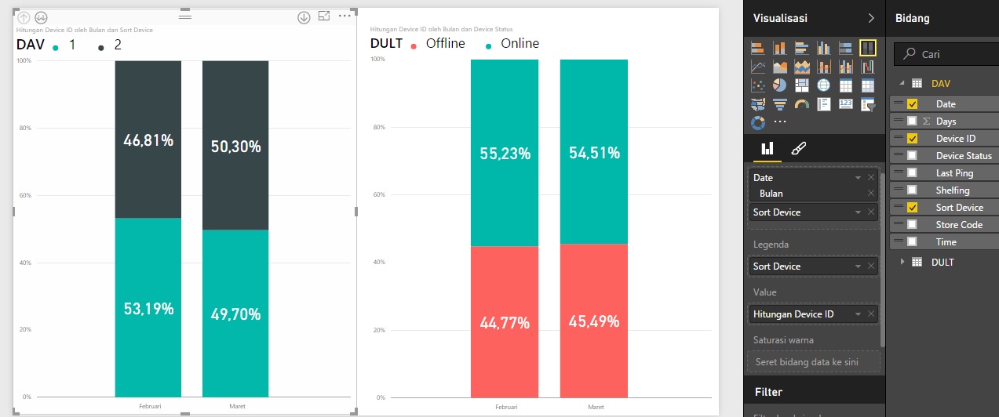Select the donut chart visual
The width and height of the screenshot is (999, 417).
pyautogui.click(x=758, y=122)
